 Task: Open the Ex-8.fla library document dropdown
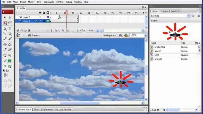[188, 16]
